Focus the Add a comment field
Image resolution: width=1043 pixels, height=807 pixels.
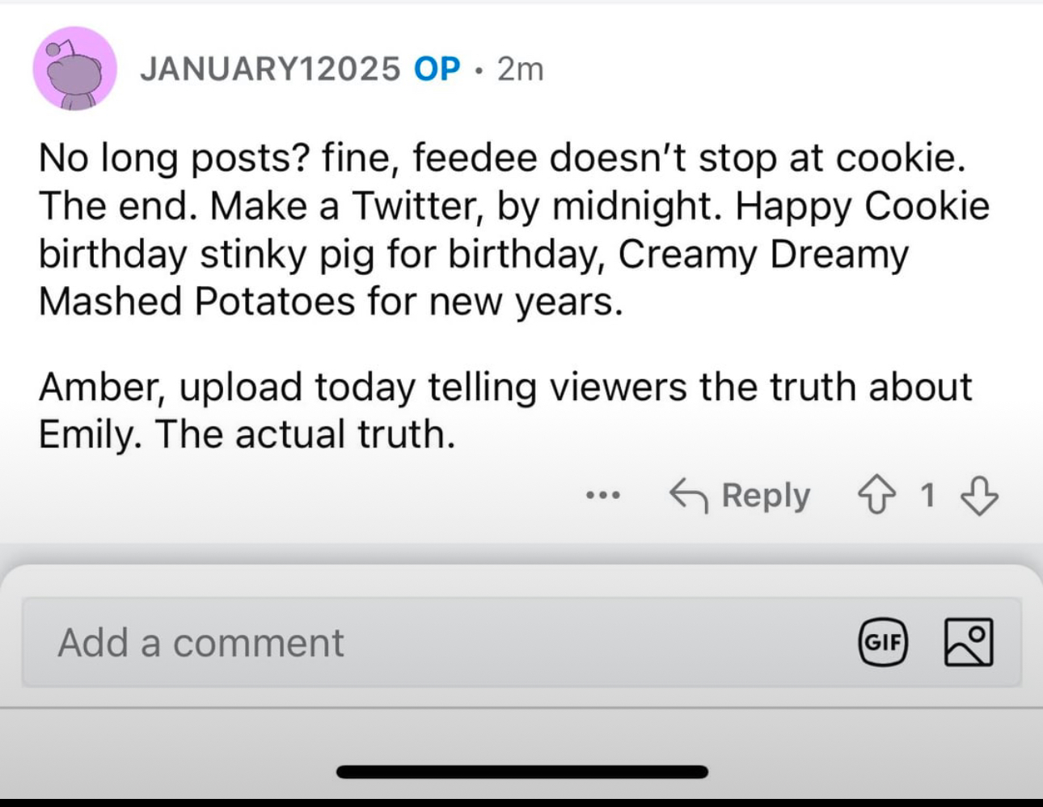point(521,642)
